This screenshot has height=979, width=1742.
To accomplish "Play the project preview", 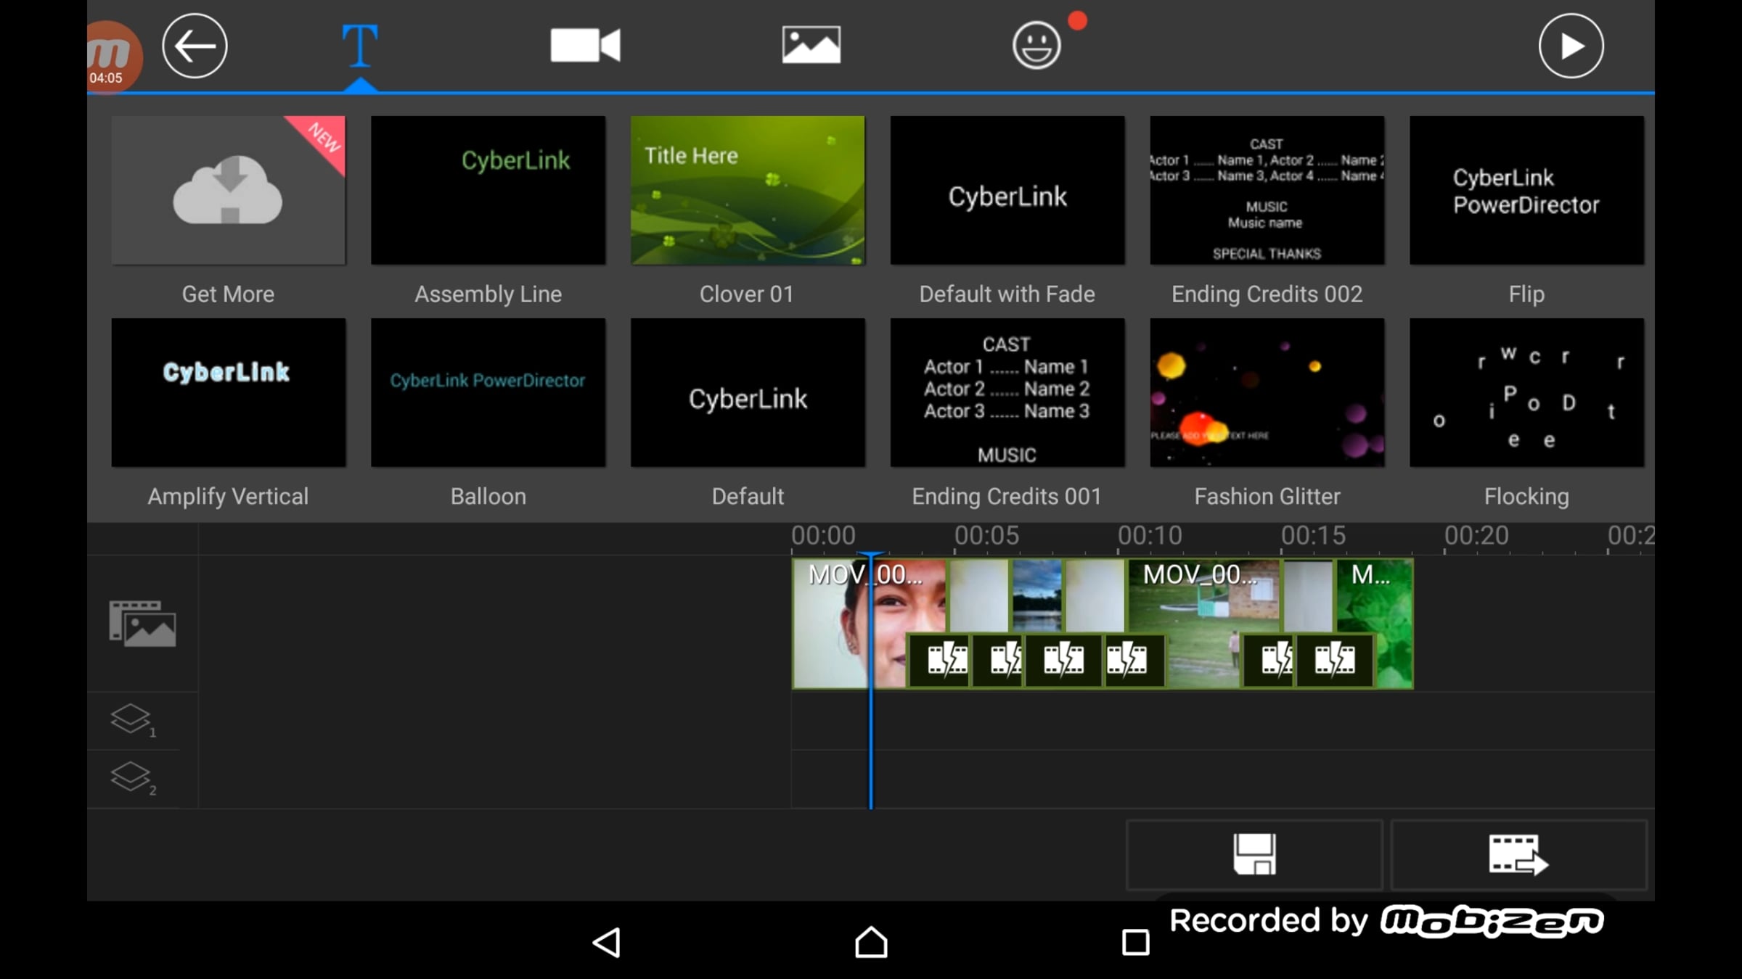I will point(1571,46).
